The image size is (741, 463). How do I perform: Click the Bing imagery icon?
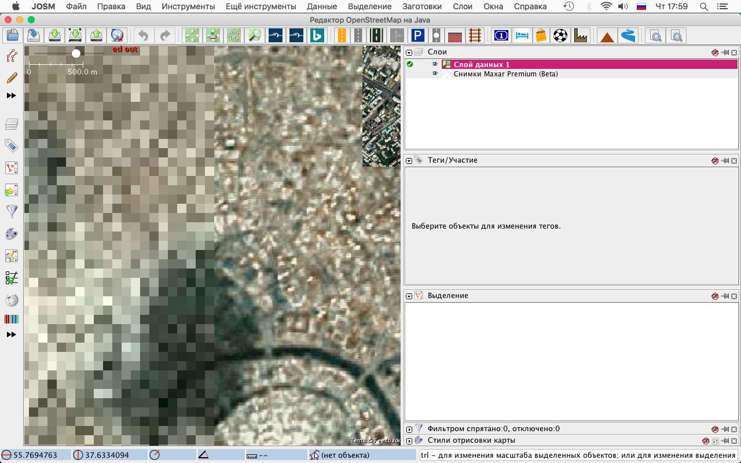click(x=317, y=35)
